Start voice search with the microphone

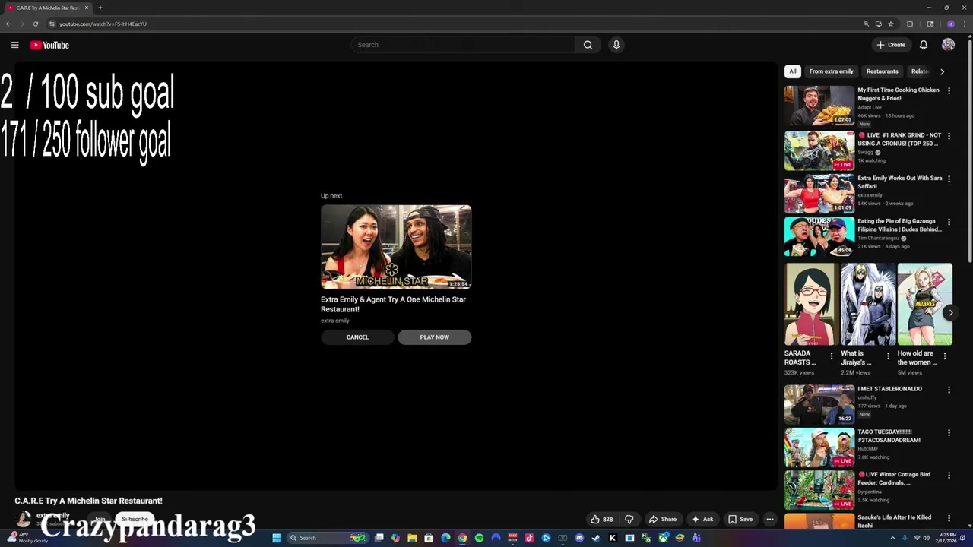tap(616, 45)
